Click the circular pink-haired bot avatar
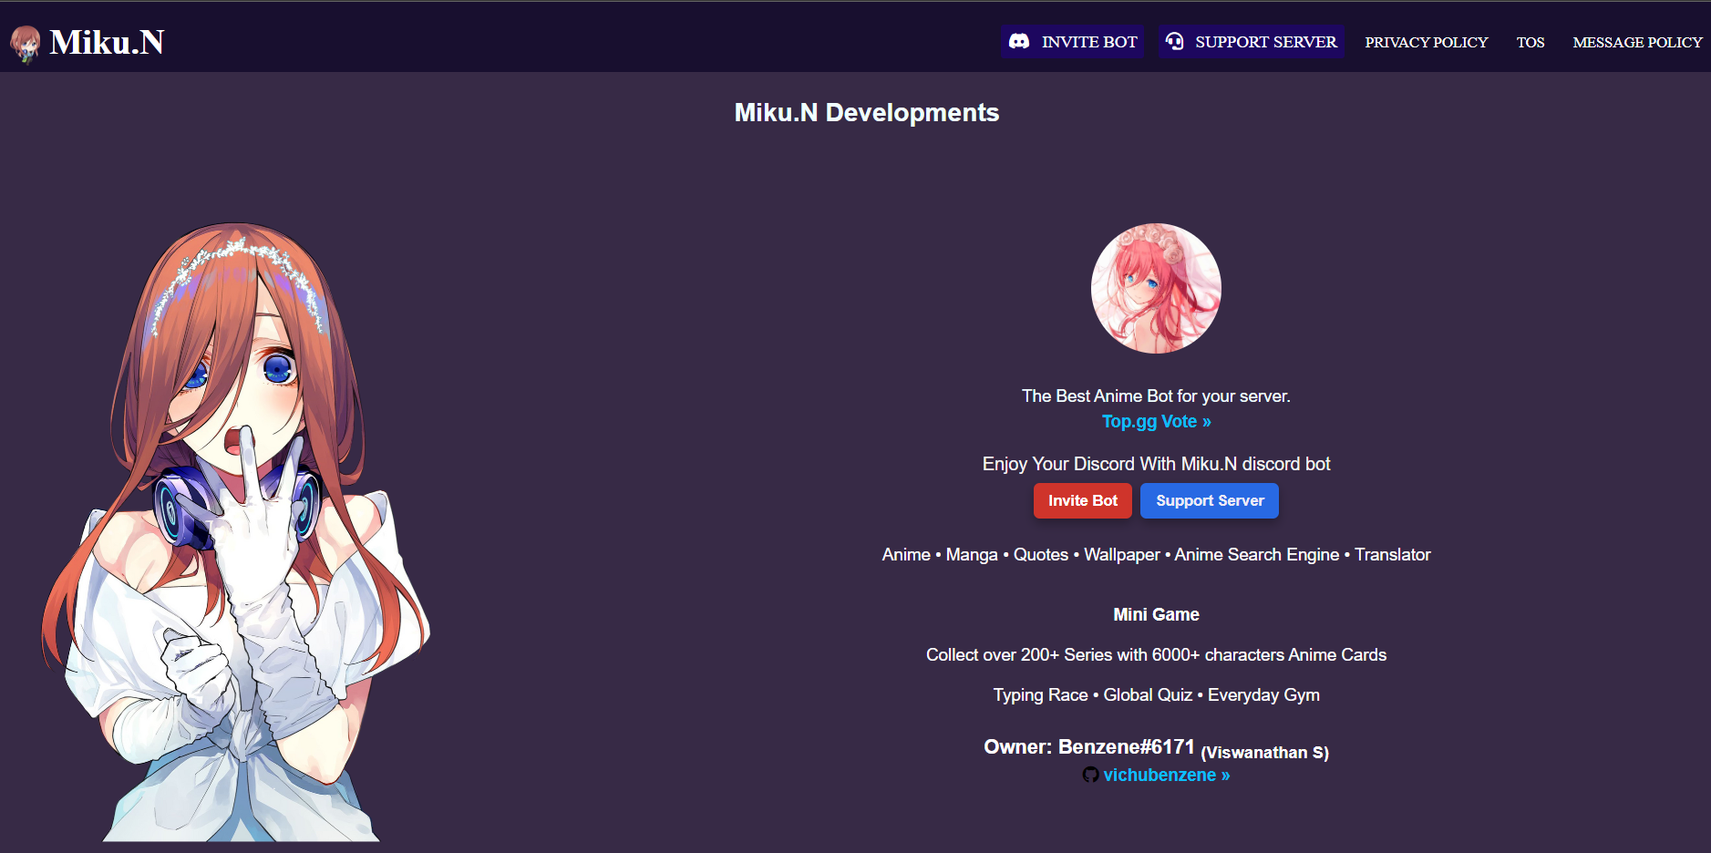Screen dimensions: 1711x853 [x=1156, y=288]
